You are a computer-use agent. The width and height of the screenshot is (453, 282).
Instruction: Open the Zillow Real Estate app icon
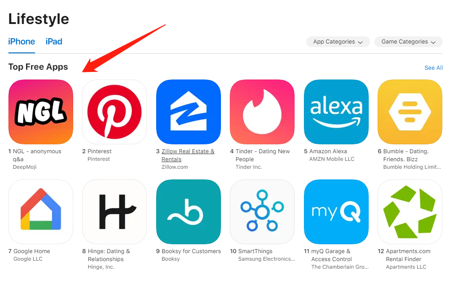[189, 112]
